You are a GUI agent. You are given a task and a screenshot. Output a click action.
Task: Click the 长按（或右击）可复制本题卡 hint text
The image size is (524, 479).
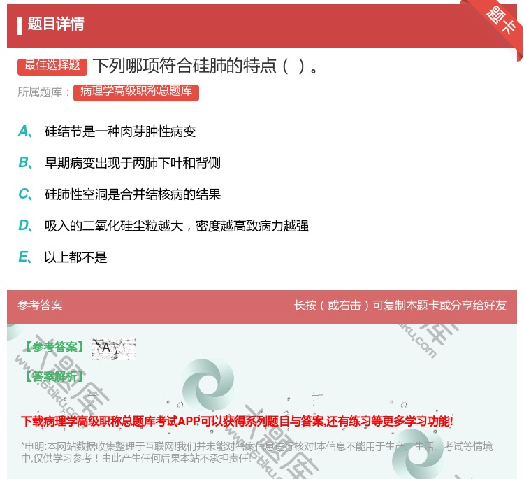click(400, 306)
